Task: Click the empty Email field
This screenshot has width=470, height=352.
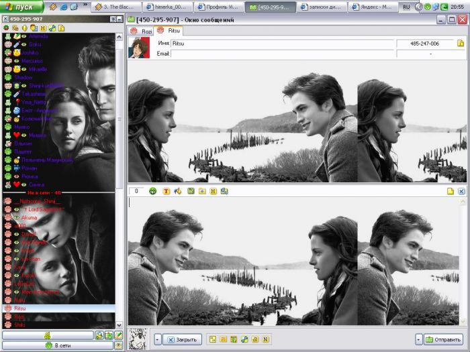Action: [x=283, y=54]
